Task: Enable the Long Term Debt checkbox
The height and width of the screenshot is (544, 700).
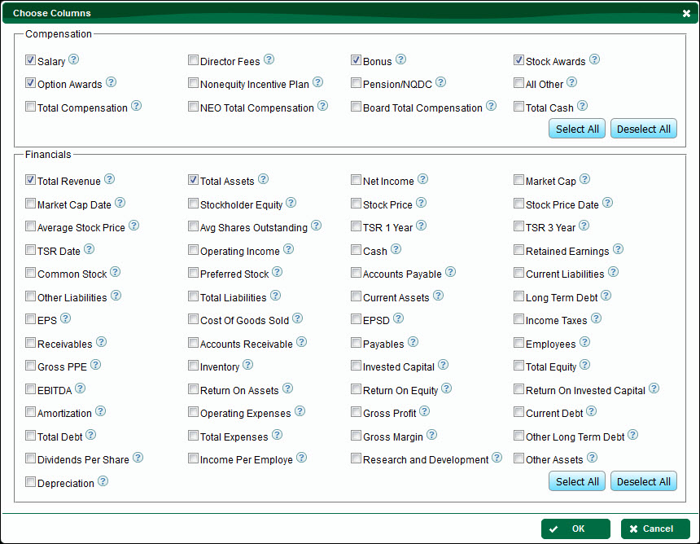Action: (x=518, y=296)
